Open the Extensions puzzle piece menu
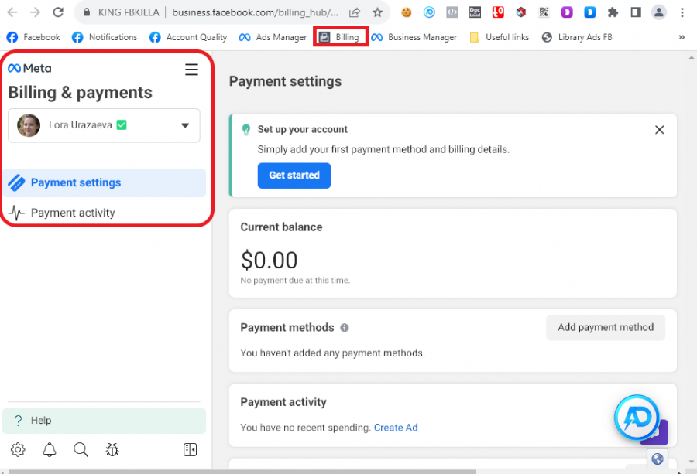The height and width of the screenshot is (474, 697). tap(613, 12)
